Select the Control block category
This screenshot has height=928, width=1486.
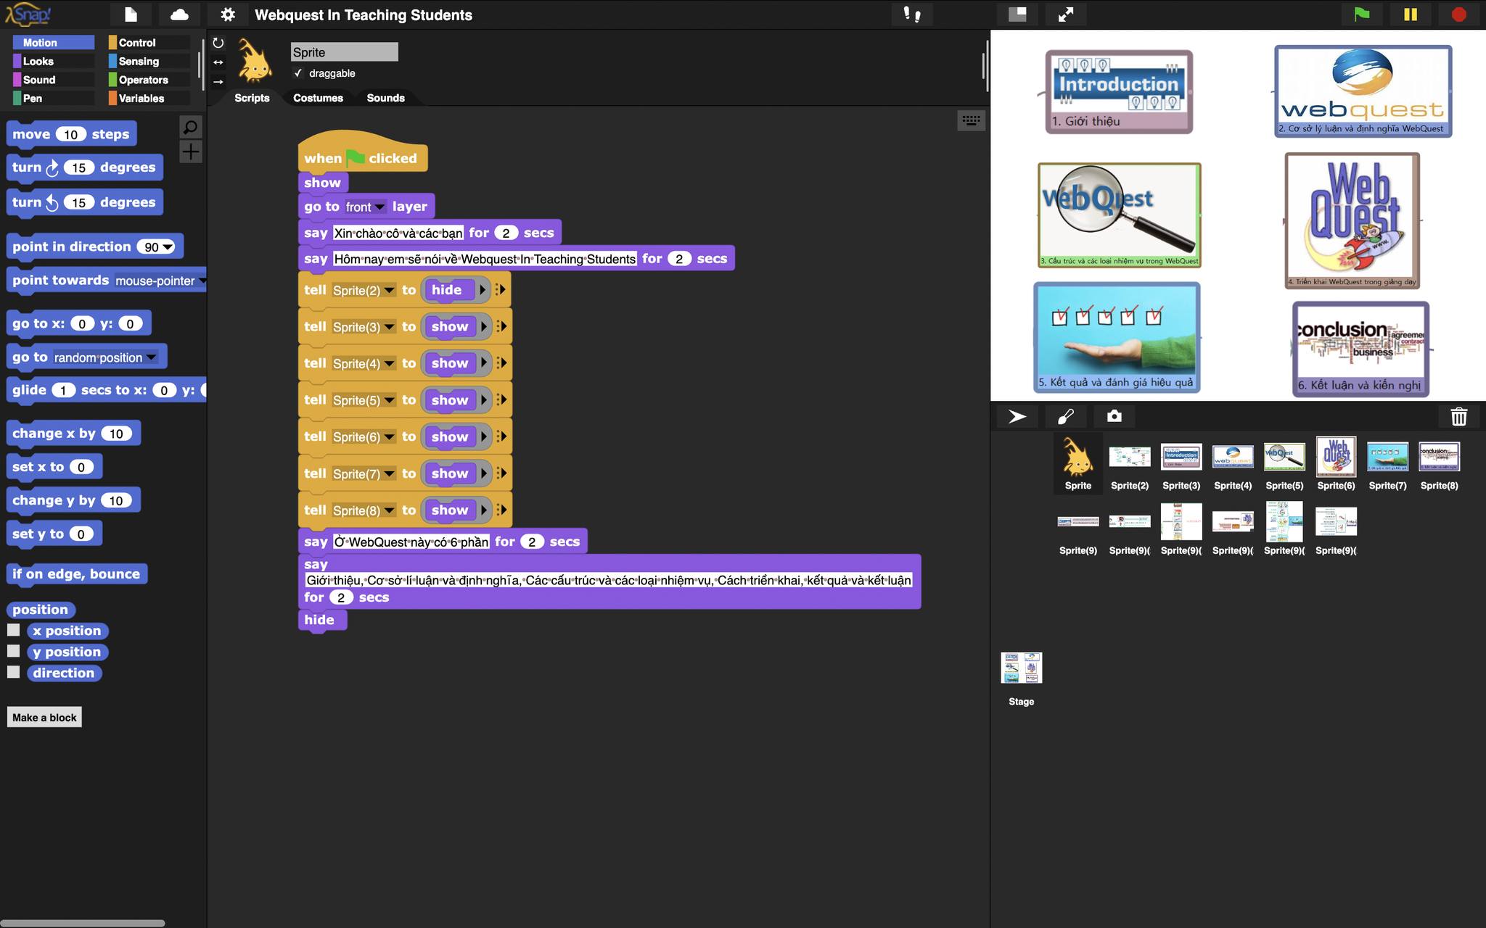[x=149, y=43]
